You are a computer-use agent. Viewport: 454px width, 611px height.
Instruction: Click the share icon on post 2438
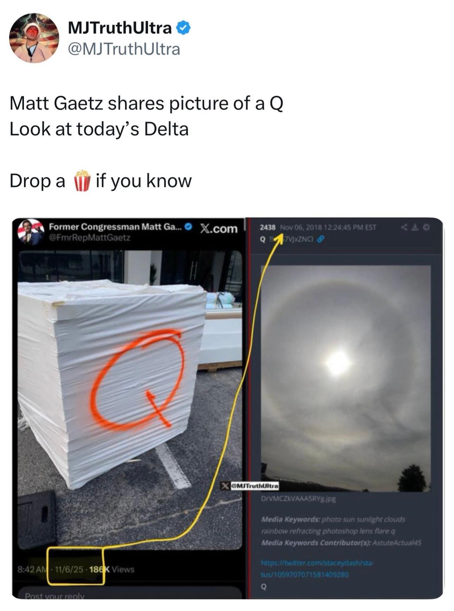(x=405, y=227)
